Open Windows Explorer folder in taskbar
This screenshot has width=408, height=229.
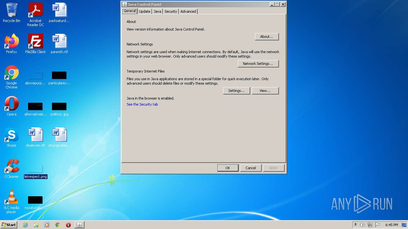point(36,225)
